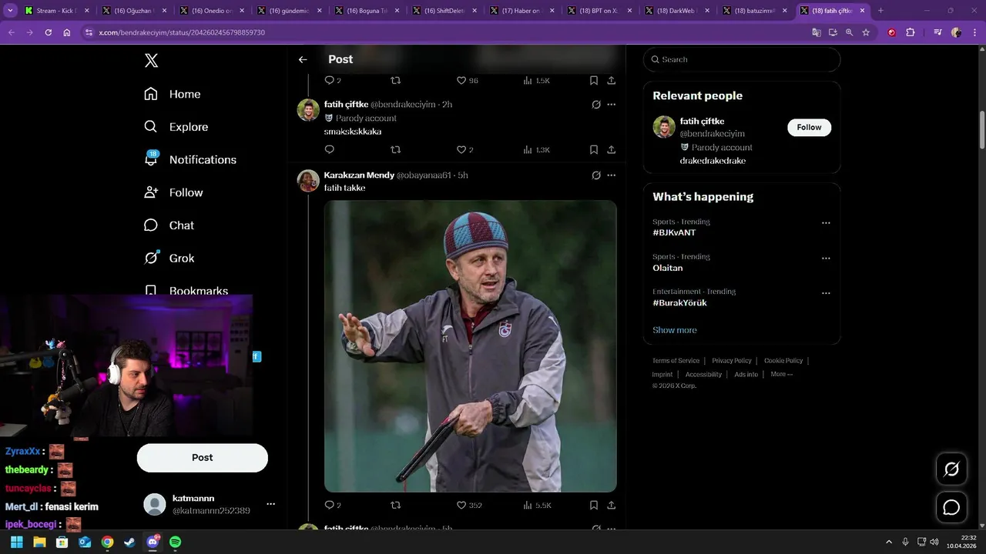Viewport: 986px width, 554px height.
Task: Open the fatih takke photo
Action: (470, 346)
